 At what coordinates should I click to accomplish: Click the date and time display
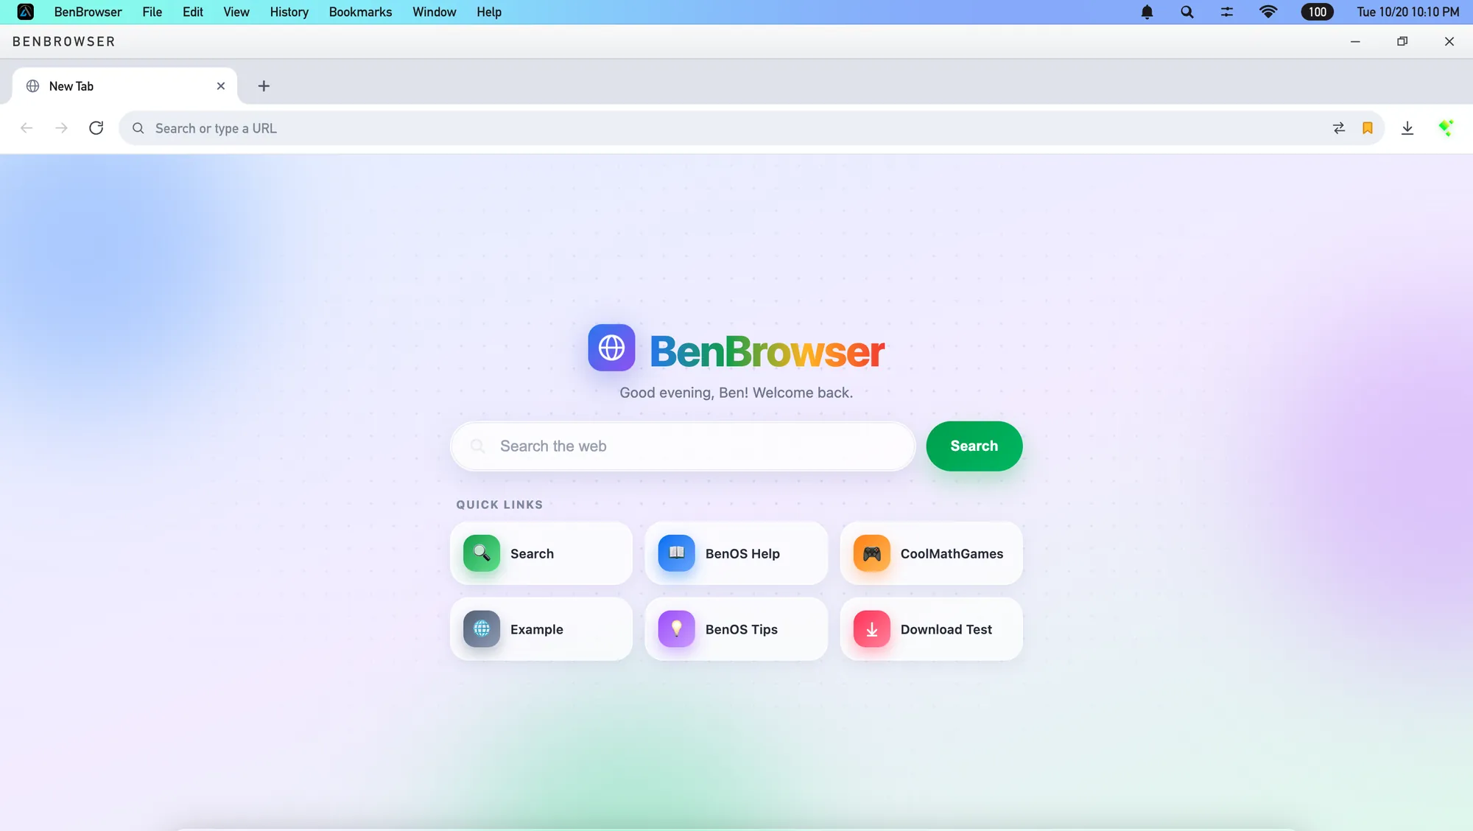[x=1408, y=12]
